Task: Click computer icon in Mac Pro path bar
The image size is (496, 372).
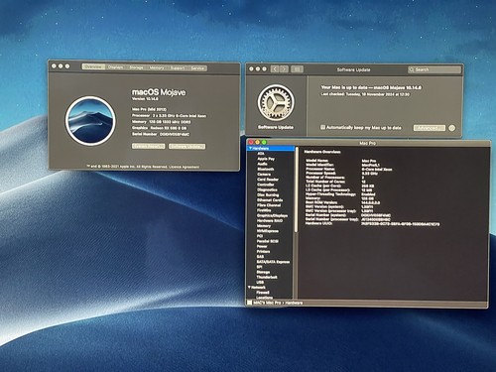Action: (x=250, y=303)
